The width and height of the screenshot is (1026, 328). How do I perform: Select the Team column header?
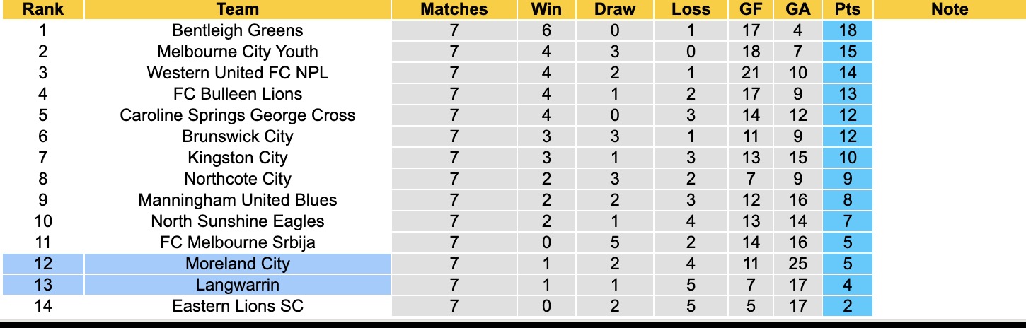point(238,9)
